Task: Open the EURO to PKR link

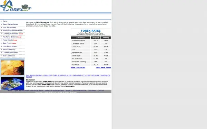Action: 58,75
